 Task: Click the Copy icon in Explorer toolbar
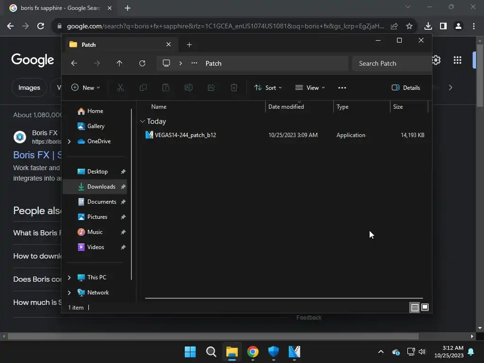tap(143, 87)
